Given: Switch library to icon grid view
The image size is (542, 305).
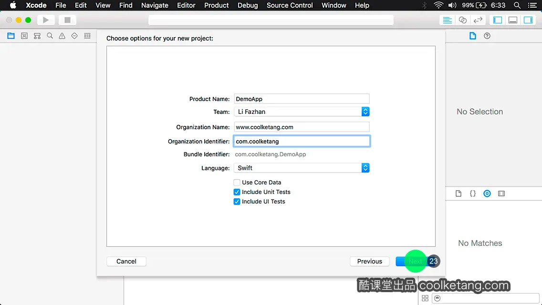Looking at the screenshot, I should [425, 298].
